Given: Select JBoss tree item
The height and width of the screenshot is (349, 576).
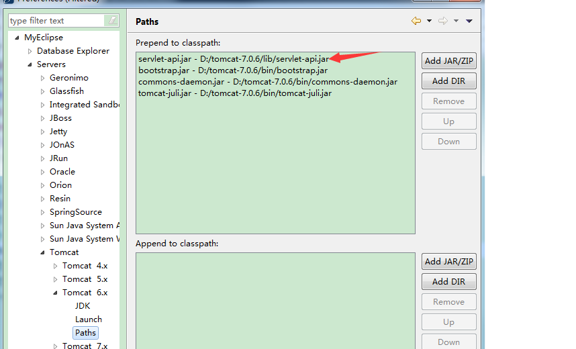Looking at the screenshot, I should pos(60,118).
